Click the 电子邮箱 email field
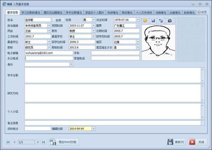This screenshot has width=212, height=150. point(49,53)
